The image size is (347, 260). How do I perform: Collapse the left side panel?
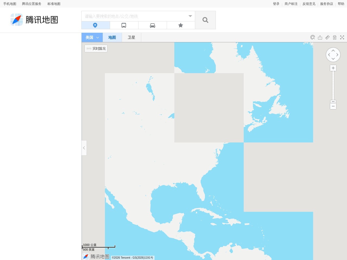pos(84,148)
